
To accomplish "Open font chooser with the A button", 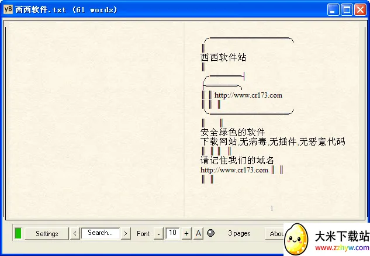I will 199,234.
